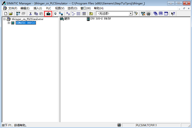Click the filter edit funnel icon
Screen dimensions: 192x128
point(136,14)
